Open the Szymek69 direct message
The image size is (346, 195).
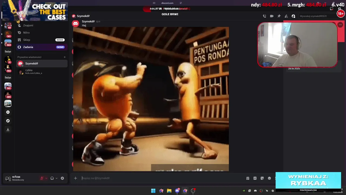click(42, 63)
